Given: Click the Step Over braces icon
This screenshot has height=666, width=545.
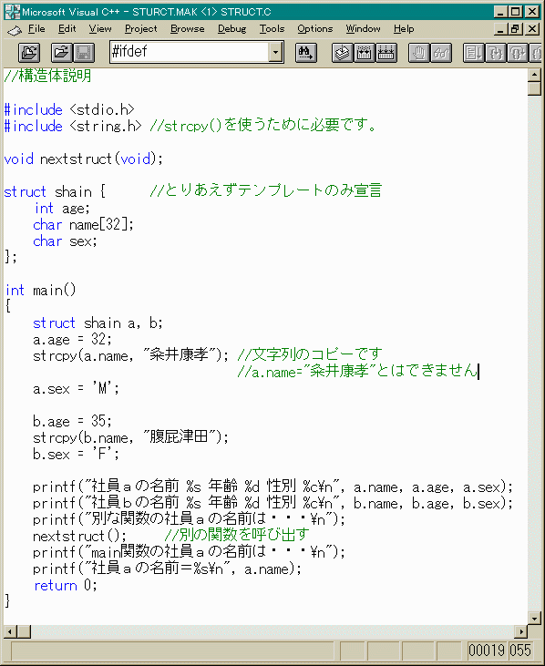Looking at the screenshot, I should 518,53.
